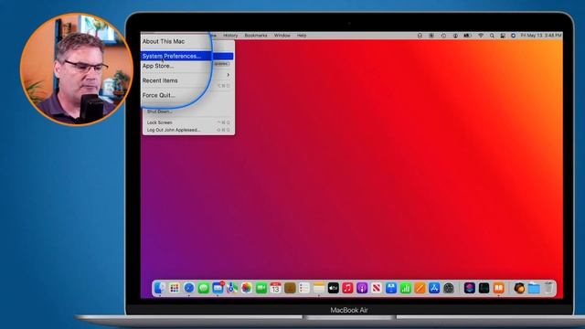Open the Window menu
The height and width of the screenshot is (329, 585).
(x=282, y=36)
